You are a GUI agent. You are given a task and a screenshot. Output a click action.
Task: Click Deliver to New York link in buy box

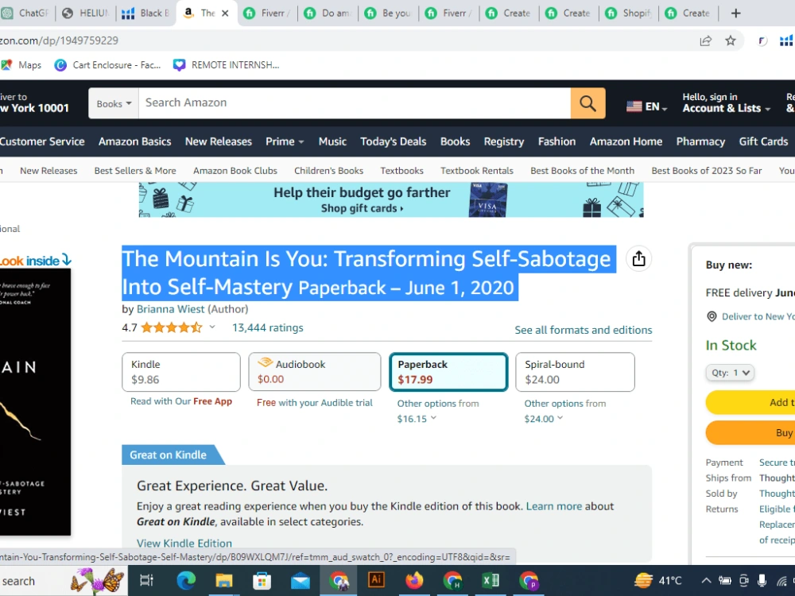[x=758, y=317]
